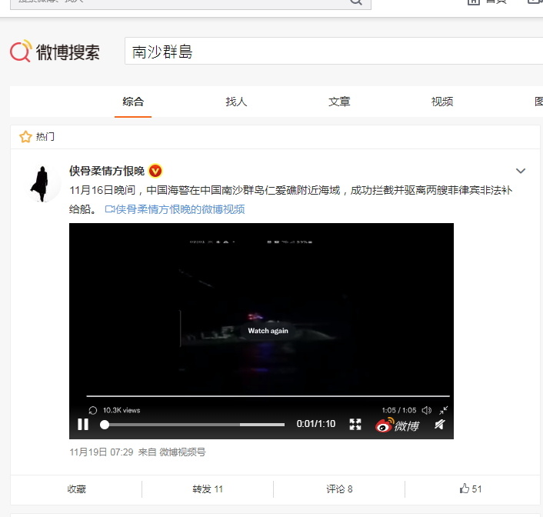
Task: Click the 10.3K views text
Action: 122,410
